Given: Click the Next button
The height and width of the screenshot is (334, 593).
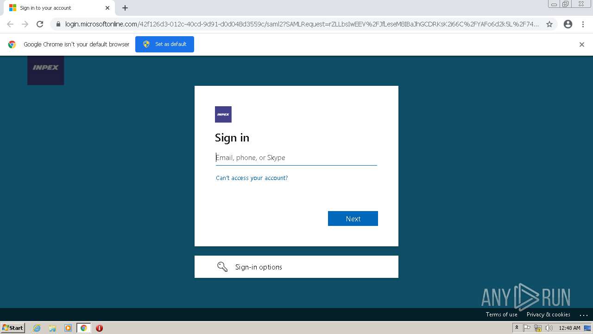Looking at the screenshot, I should pyautogui.click(x=353, y=218).
